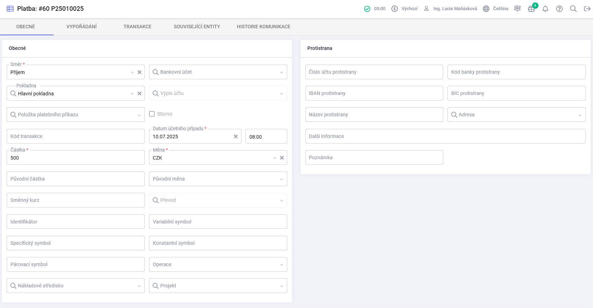The image size is (593, 308).
Task: Clear the Směr field value
Action: 140,72
